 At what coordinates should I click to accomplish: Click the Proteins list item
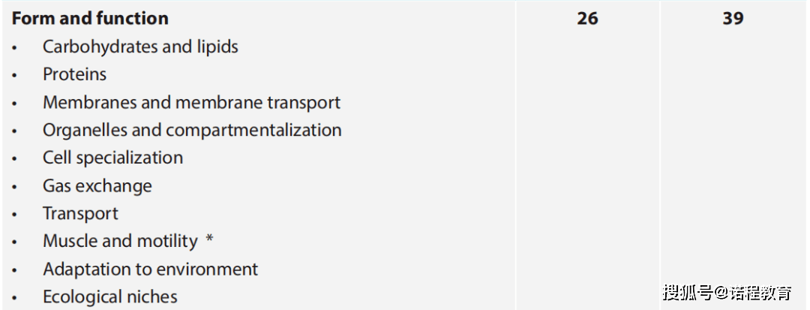pos(74,74)
